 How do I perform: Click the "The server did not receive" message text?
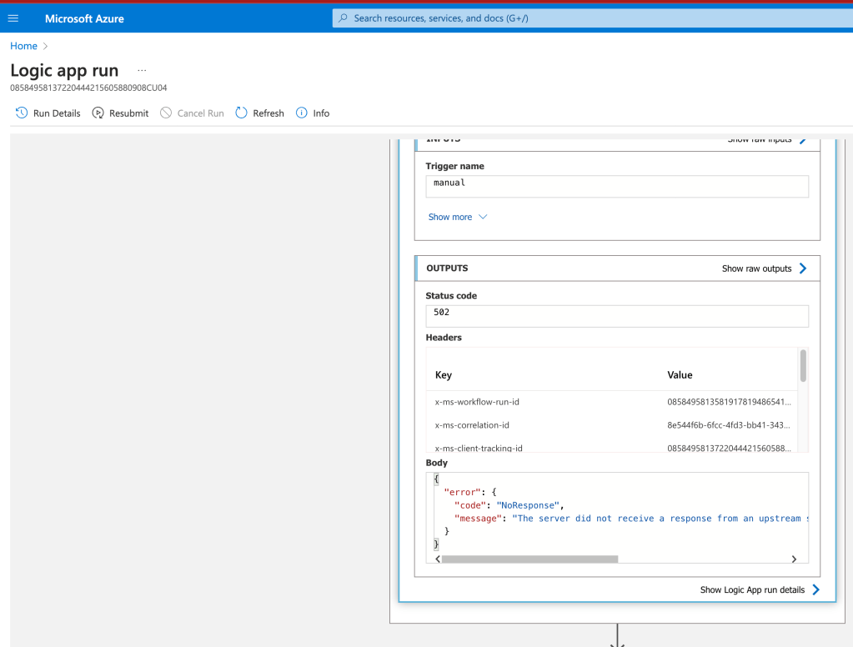tap(660, 518)
